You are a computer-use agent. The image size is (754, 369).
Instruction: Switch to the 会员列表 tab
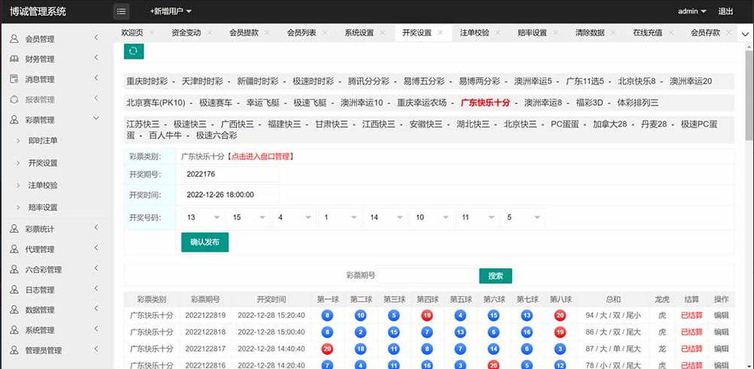tap(301, 32)
